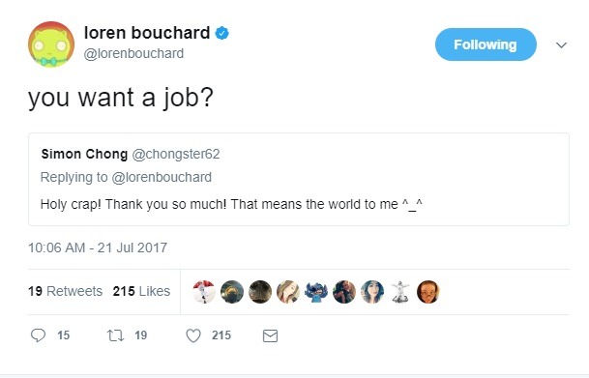Image resolution: width=589 pixels, height=378 pixels.
Task: Expand the tweet options chevron
Action: click(x=561, y=45)
